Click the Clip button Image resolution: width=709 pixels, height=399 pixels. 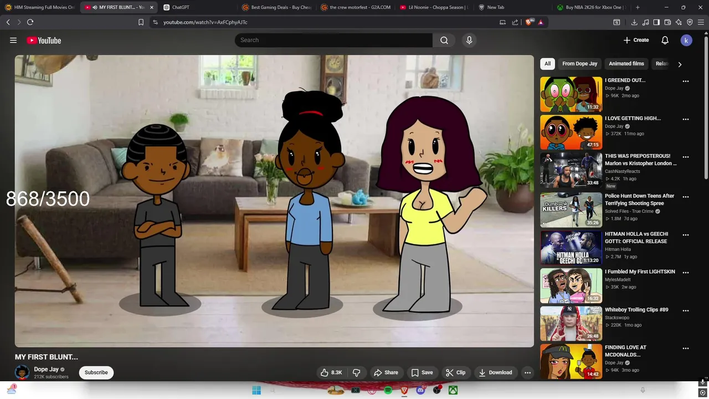tap(456, 372)
